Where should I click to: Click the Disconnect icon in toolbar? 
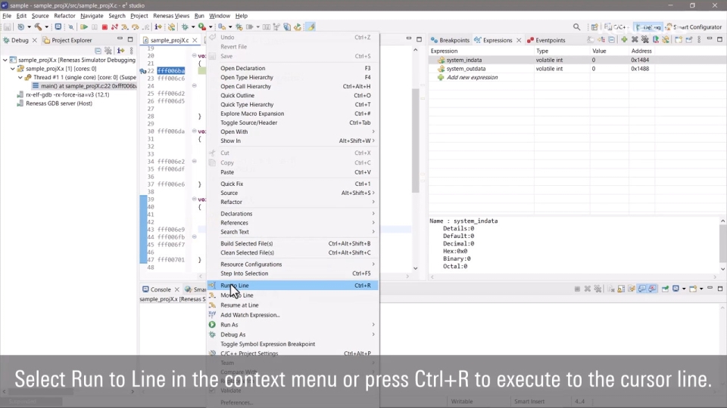114,27
